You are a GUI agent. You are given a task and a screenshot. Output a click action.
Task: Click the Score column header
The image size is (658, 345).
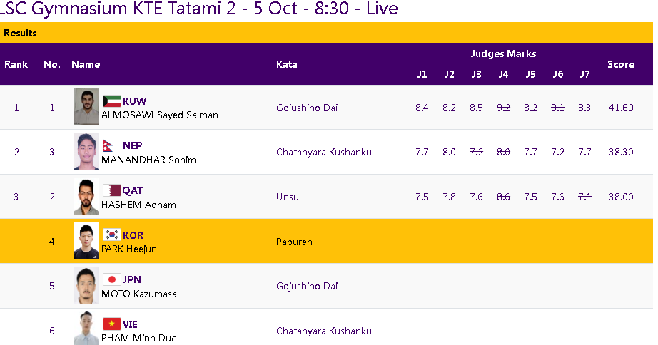point(620,64)
